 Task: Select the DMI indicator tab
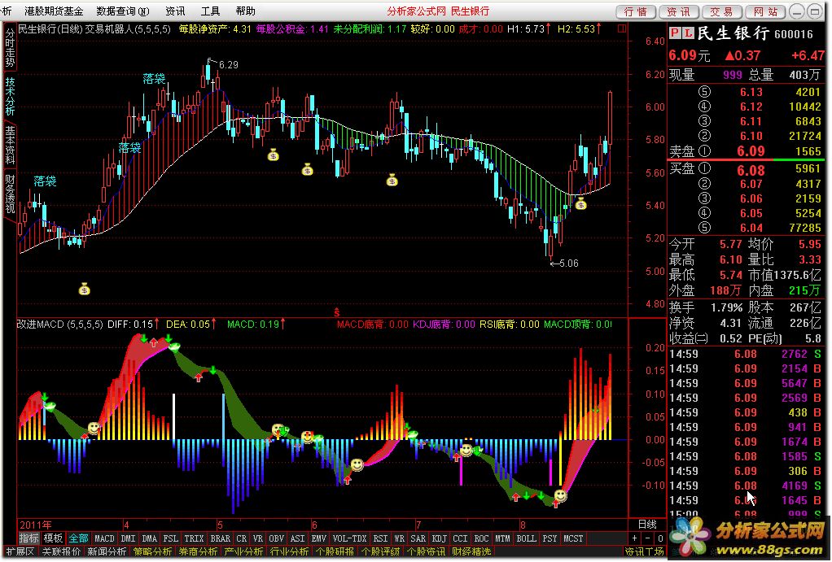tap(129, 538)
